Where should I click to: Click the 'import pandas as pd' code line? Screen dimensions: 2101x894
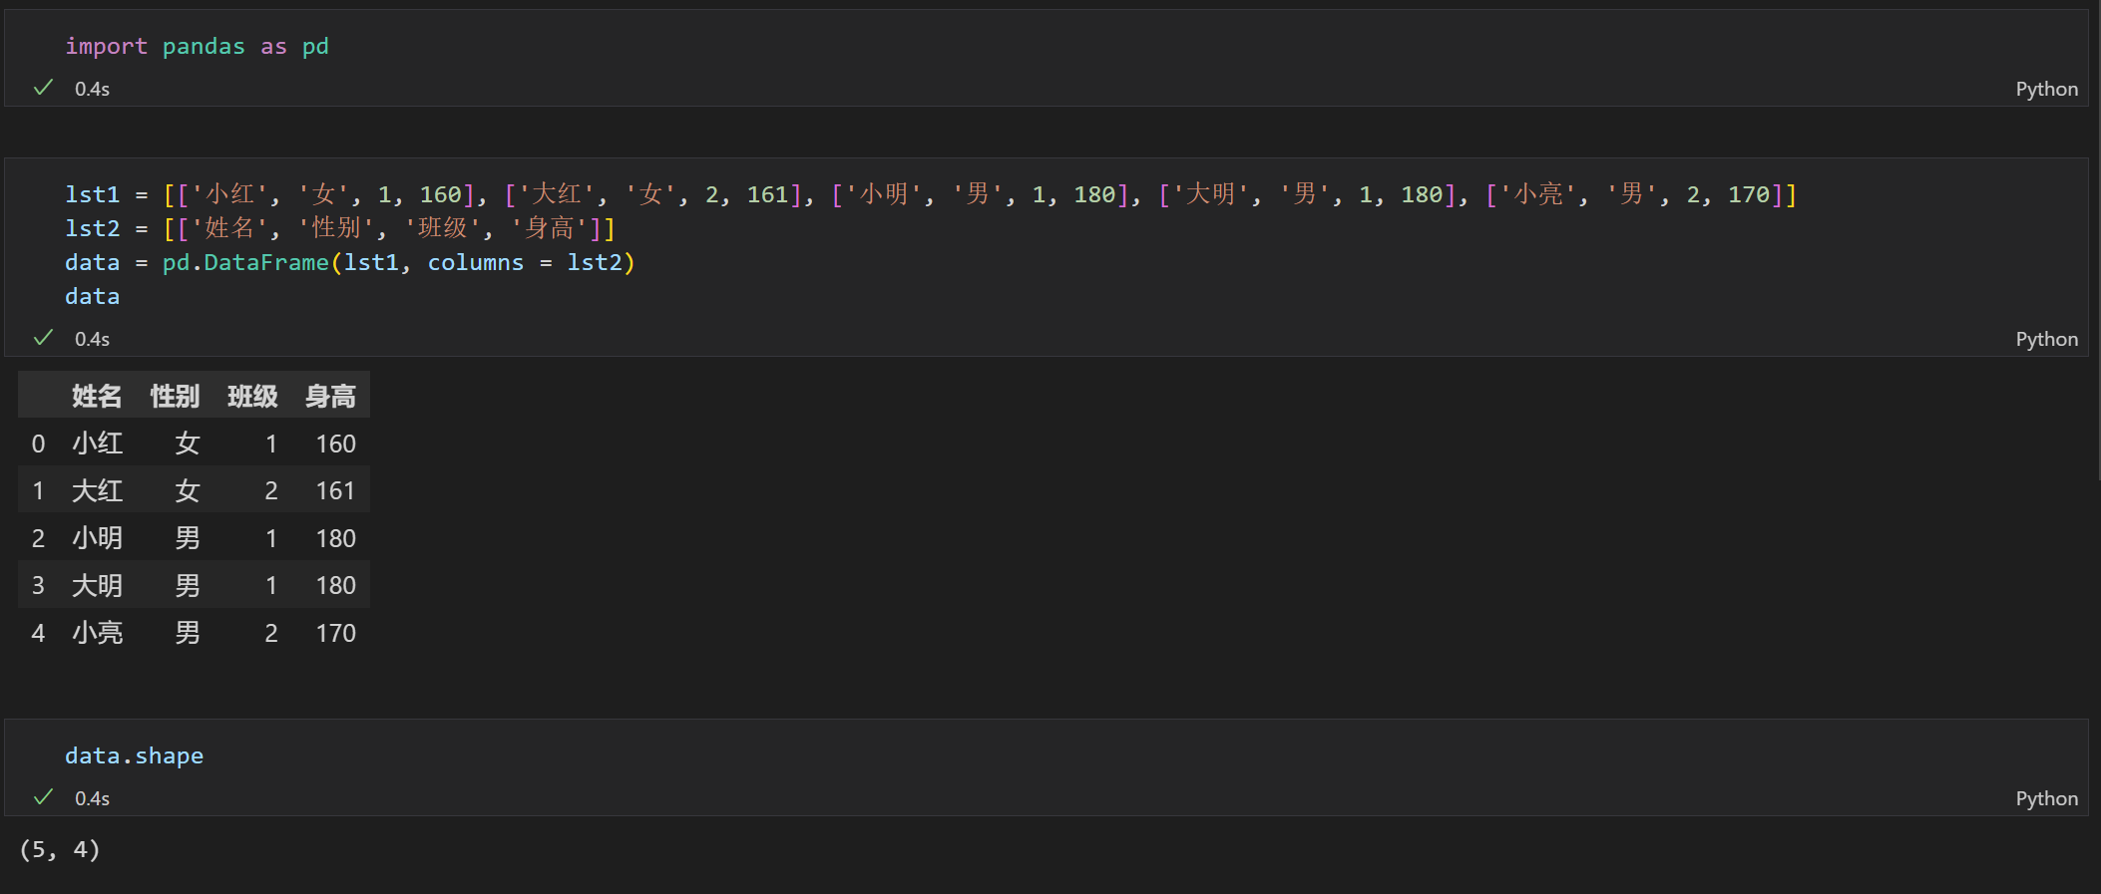[197, 46]
